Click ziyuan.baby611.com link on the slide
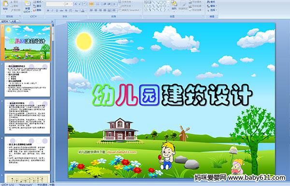290x186 pixels. 122,152
